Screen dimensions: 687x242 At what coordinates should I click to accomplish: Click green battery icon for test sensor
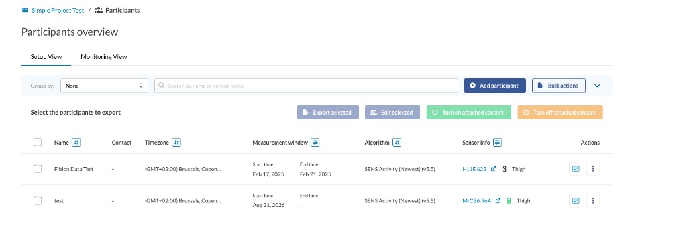click(509, 201)
